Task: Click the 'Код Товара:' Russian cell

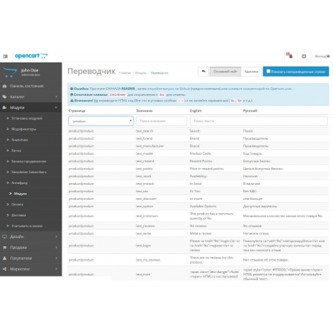Action: click(x=252, y=153)
